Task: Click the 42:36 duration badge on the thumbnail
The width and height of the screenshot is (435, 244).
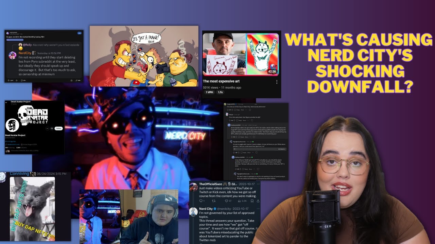Action: (273, 72)
